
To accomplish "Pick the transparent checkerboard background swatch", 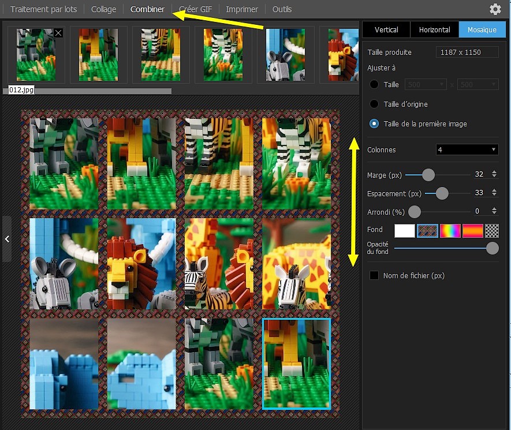I will pyautogui.click(x=492, y=231).
